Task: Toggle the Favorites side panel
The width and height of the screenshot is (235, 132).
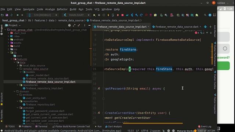Action: click(1, 116)
